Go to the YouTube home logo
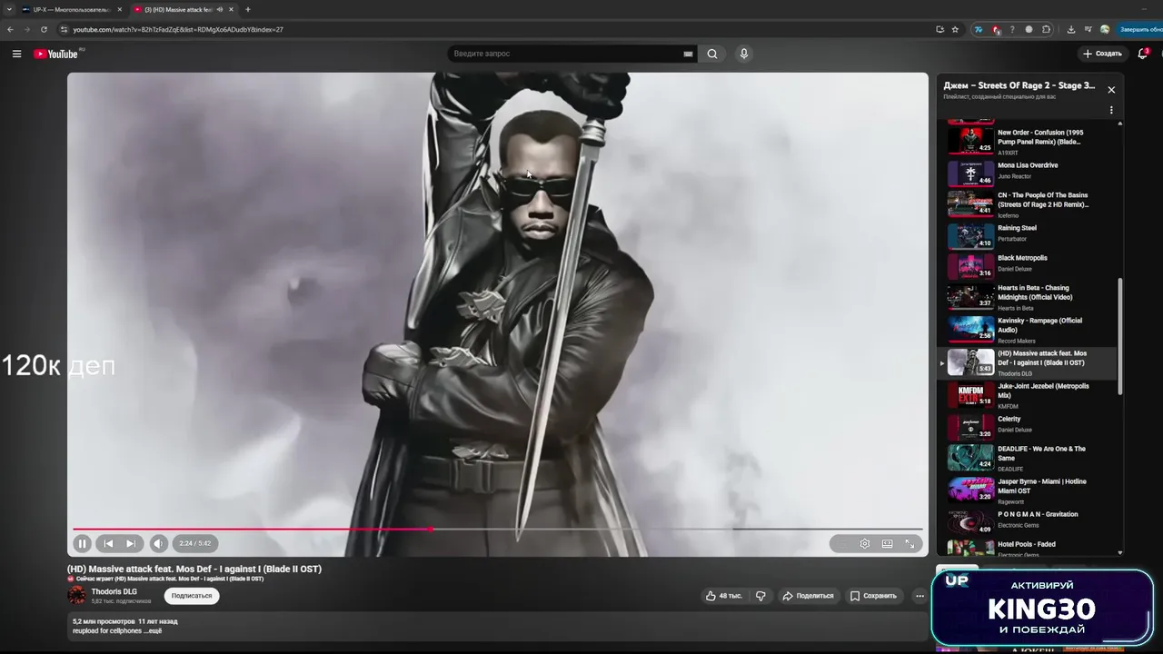This screenshot has width=1163, height=654. 58,54
